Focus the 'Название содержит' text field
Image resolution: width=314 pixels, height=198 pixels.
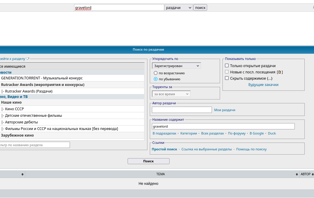point(223,126)
